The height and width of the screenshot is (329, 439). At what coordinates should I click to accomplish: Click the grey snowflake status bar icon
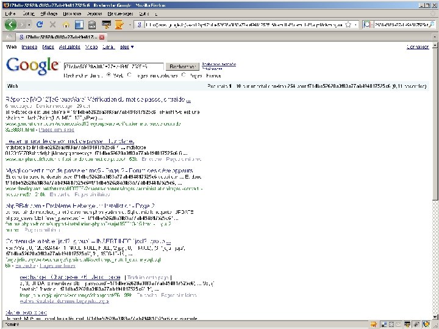pos(391,325)
